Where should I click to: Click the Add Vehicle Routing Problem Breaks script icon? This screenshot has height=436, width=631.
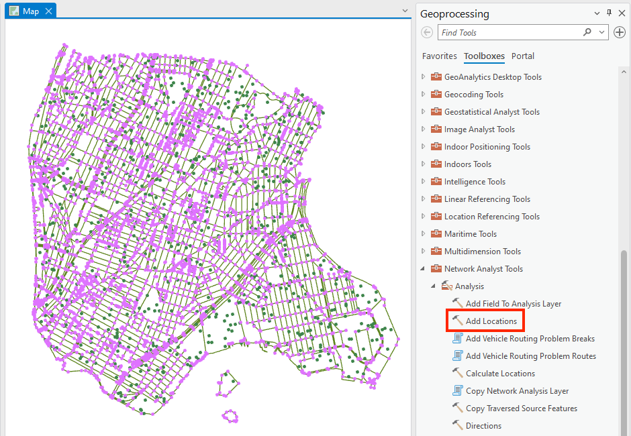pyautogui.click(x=458, y=338)
